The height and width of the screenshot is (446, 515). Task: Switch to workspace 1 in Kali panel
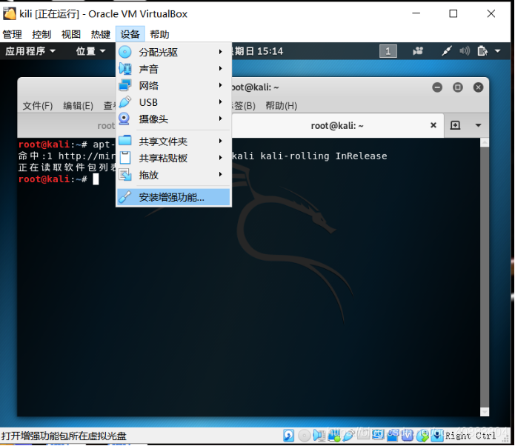click(388, 51)
